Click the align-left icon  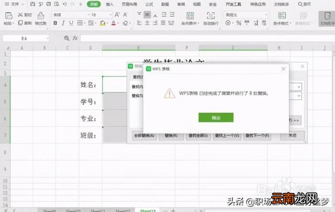click(139, 23)
